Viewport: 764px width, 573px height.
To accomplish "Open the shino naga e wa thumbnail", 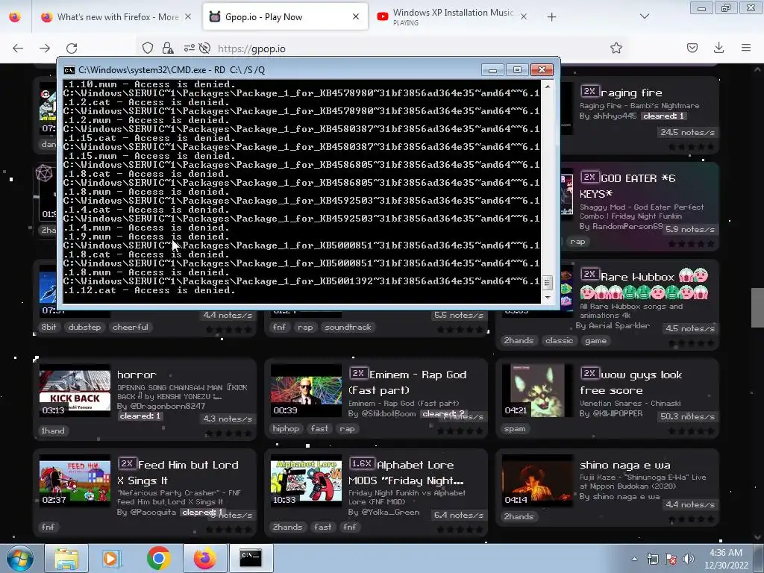I will [537, 481].
